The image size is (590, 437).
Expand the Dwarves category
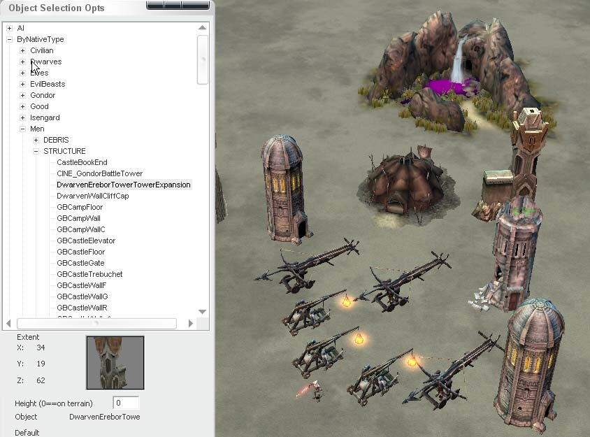tap(22, 62)
